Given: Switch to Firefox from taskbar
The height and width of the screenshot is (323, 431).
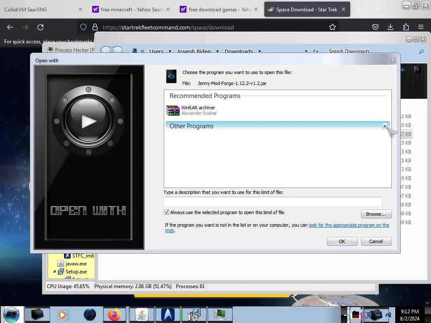Looking at the screenshot, I should click(x=114, y=315).
